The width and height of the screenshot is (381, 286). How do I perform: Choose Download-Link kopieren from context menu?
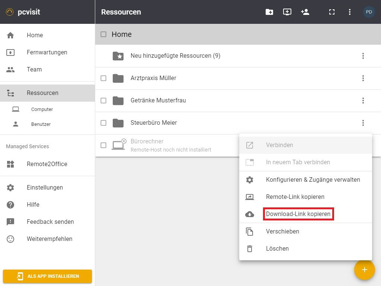point(298,214)
